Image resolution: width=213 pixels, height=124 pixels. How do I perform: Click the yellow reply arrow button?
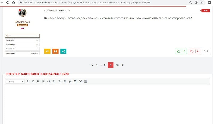point(47,51)
